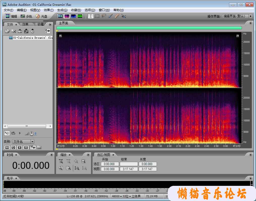This screenshot has height=201, width=256.
Task: Adjust the preview volume knob
Action: (x=32, y=134)
